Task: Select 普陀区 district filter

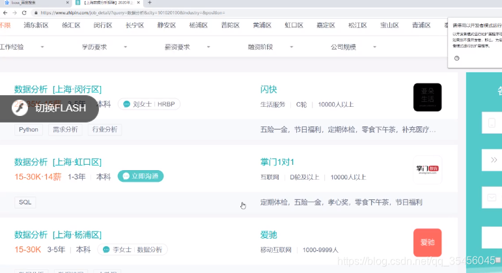Action: [x=230, y=25]
